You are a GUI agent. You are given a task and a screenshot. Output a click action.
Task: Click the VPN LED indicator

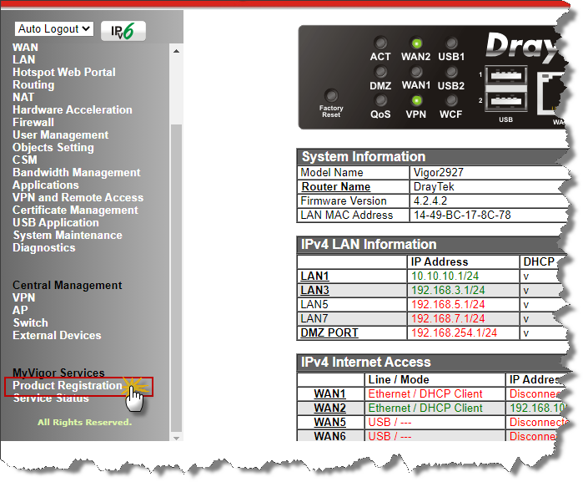click(416, 100)
